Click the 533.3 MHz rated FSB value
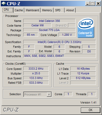This screenshot has width=102, height=115. point(36,83)
